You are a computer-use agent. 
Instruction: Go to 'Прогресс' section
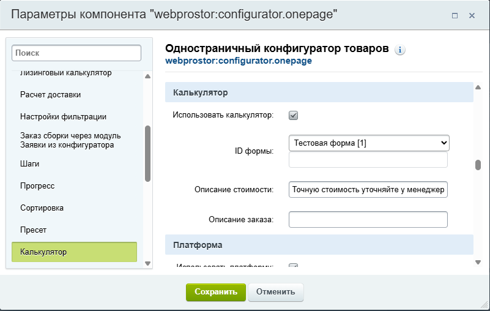pos(37,186)
